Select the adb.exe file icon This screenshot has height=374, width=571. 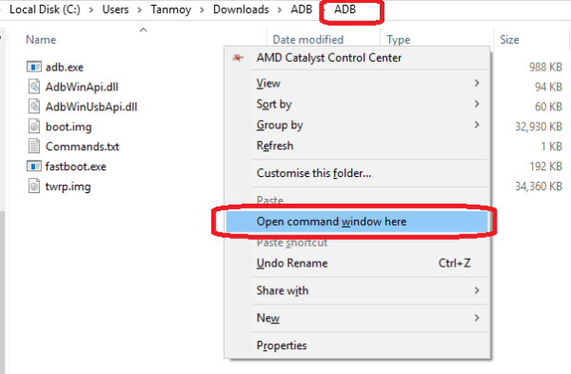point(34,67)
